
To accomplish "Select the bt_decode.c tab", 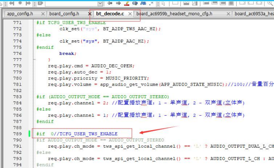I will click(110, 14).
